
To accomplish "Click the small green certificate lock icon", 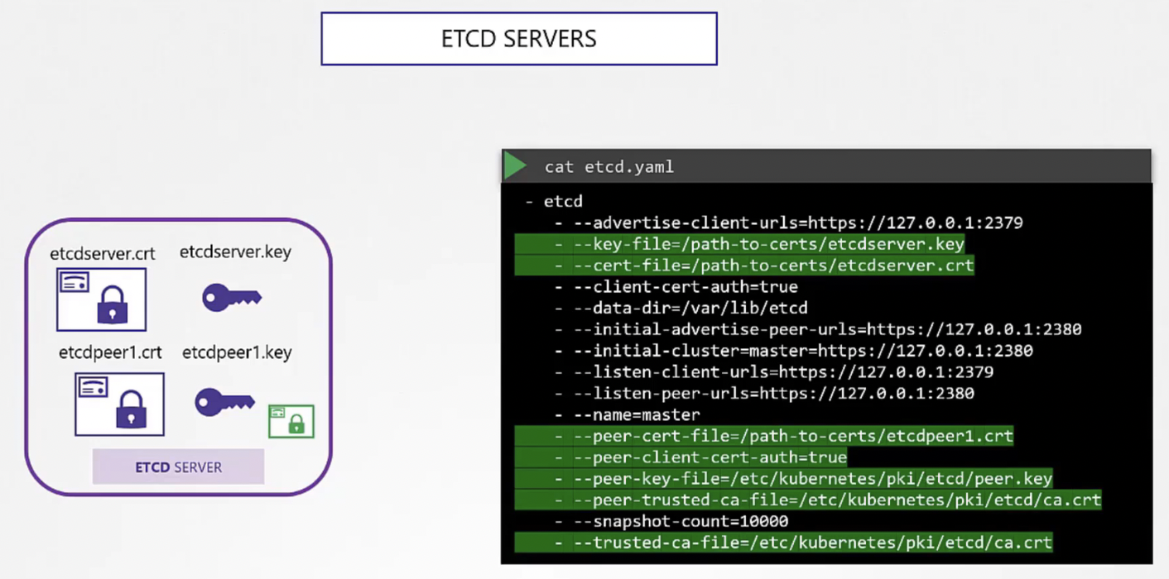I will click(291, 421).
